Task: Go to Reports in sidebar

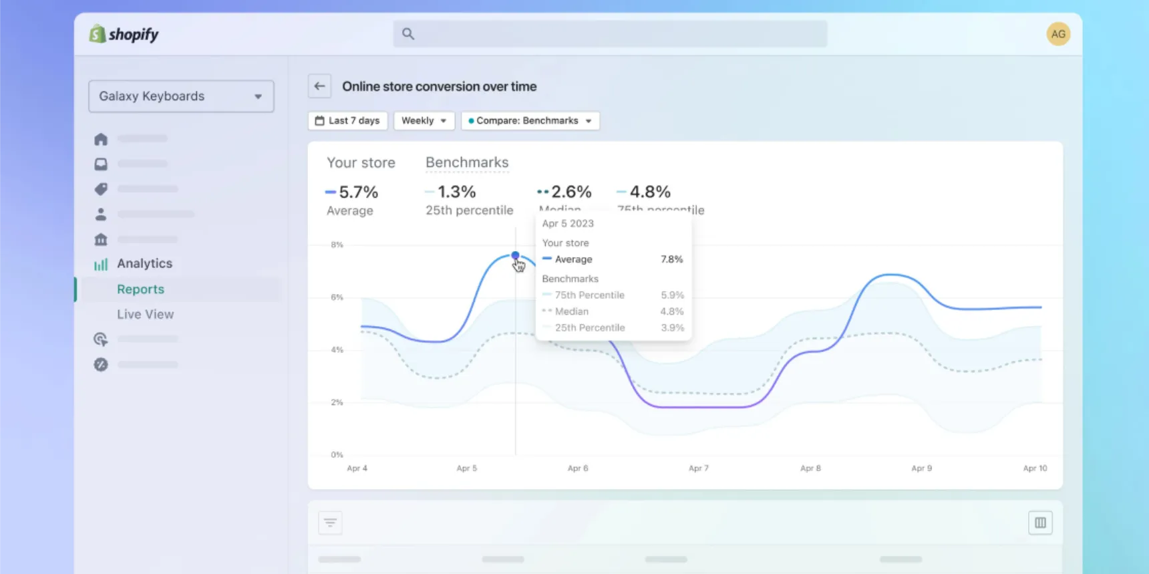Action: tap(140, 289)
